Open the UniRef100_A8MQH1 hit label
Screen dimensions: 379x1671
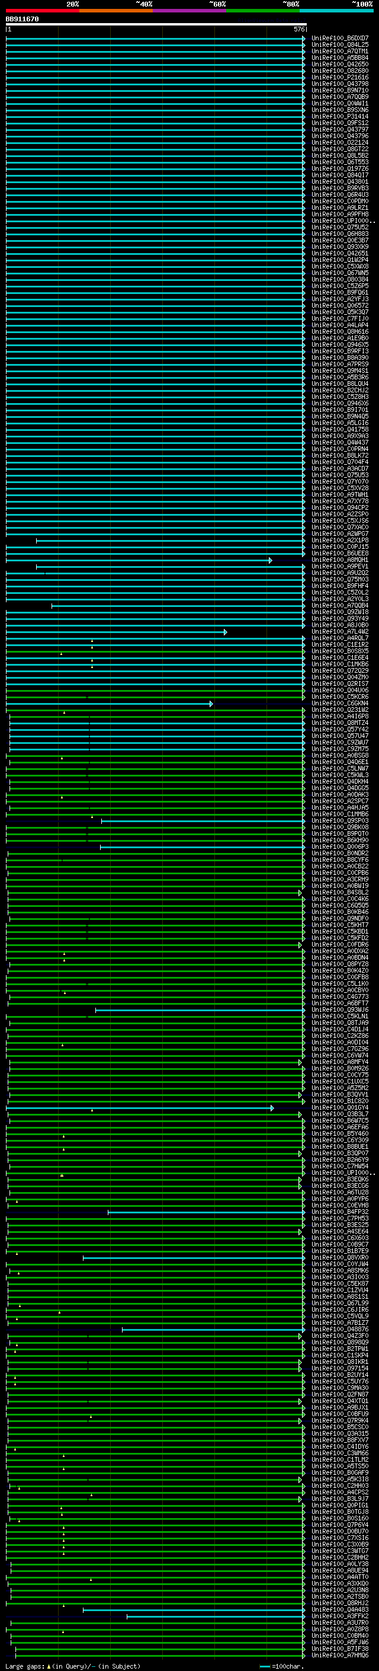coord(340,560)
